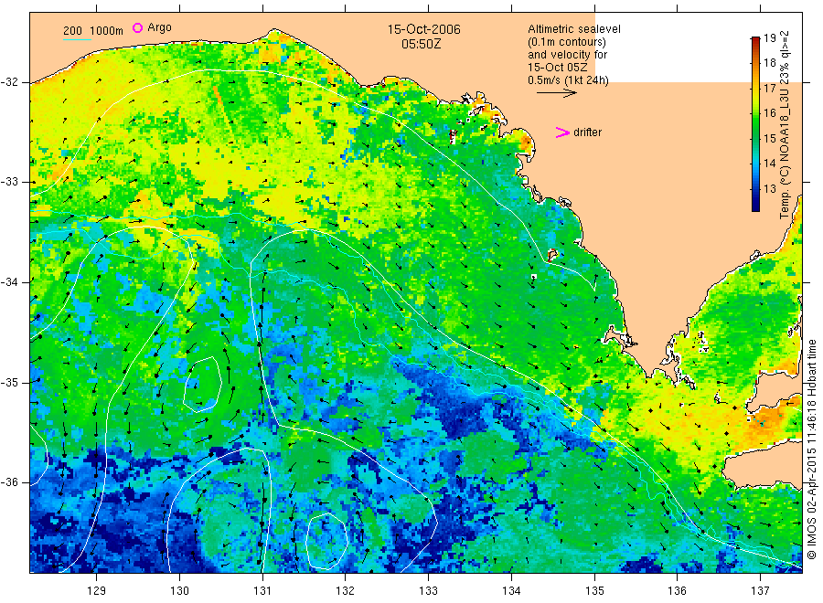The image size is (823, 603).
Task: Click the temperature color bar
Action: tap(755, 123)
